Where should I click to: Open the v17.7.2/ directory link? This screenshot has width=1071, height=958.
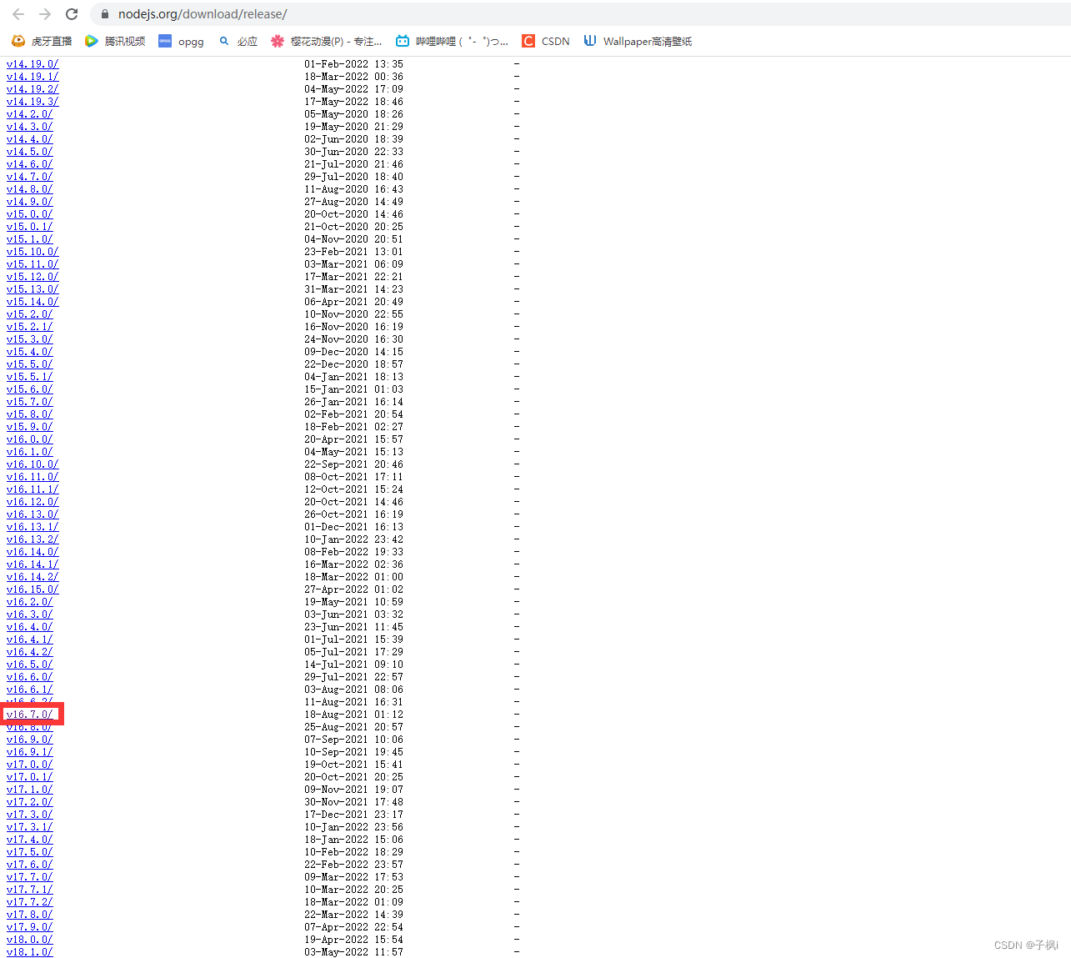29,902
